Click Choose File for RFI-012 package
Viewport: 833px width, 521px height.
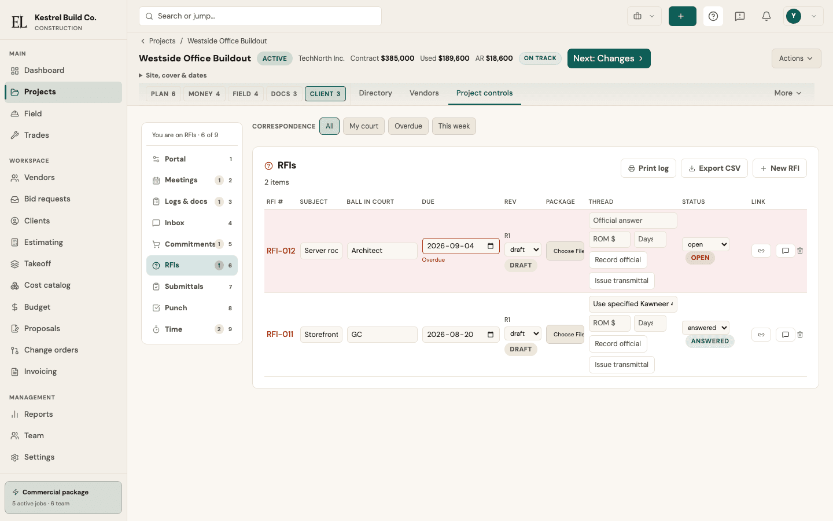point(565,251)
